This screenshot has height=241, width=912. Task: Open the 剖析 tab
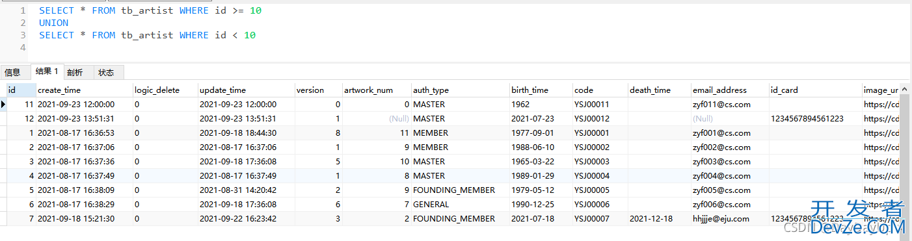pyautogui.click(x=75, y=72)
